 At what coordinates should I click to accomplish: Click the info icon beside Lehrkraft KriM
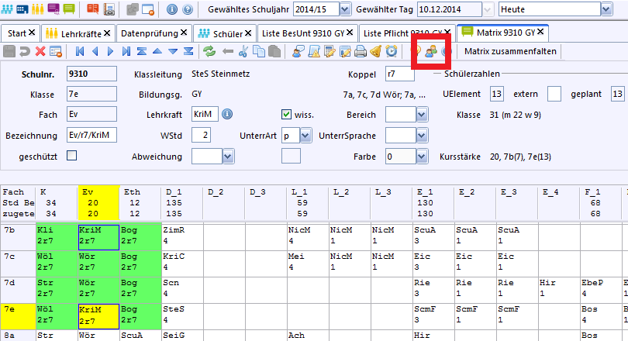(227, 114)
